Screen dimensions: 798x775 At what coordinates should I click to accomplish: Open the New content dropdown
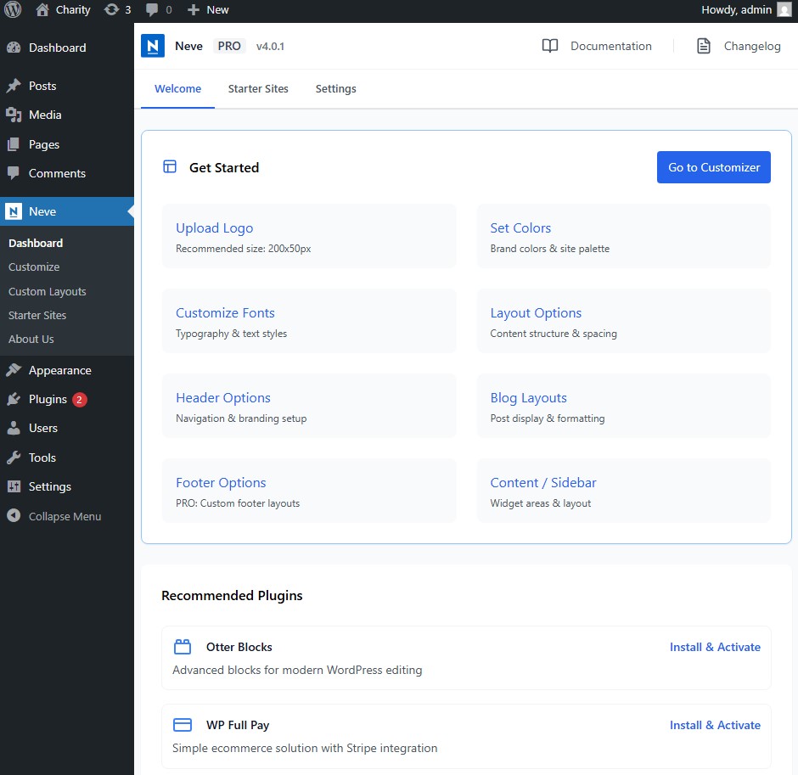(x=208, y=10)
